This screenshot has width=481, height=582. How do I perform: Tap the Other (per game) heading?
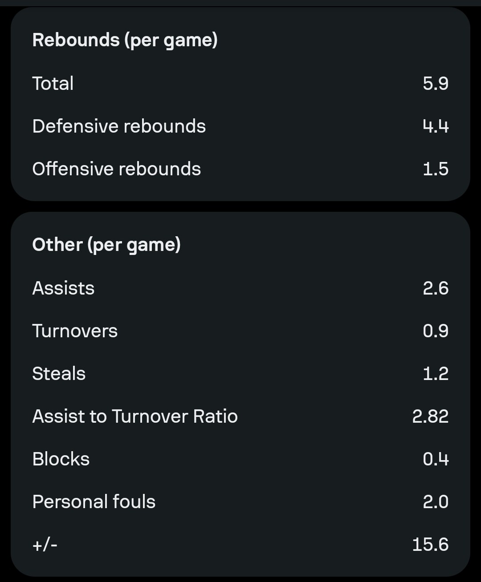click(x=106, y=245)
